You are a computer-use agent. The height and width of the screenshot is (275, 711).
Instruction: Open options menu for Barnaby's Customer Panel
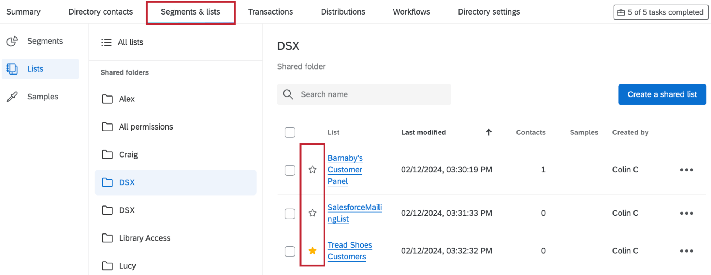686,170
